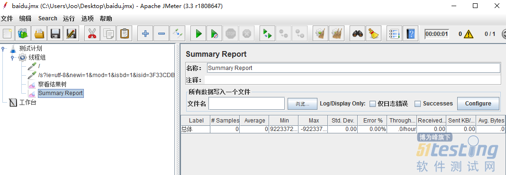
Task: Click the Min column header
Action: pyautogui.click(x=284, y=121)
